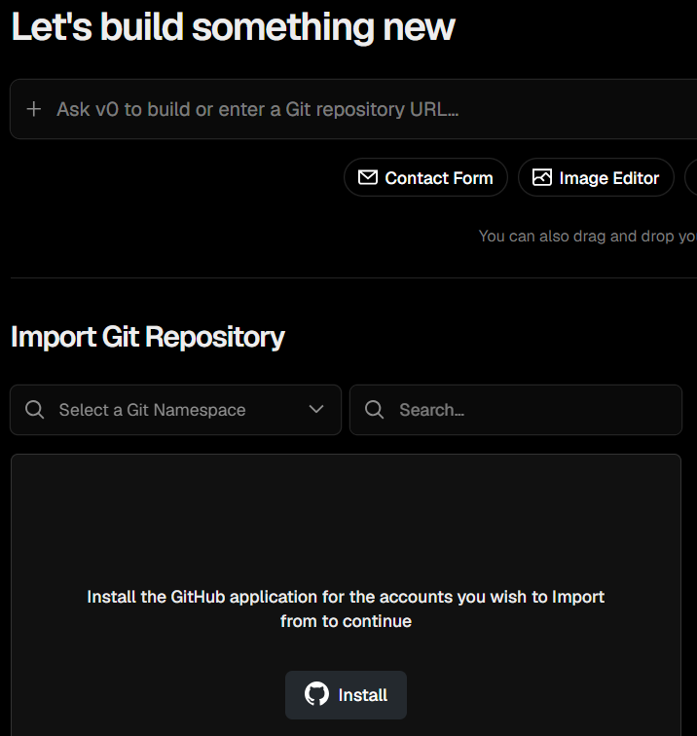The height and width of the screenshot is (736, 697).
Task: Click the magnifier icon in Git Namespace selector
Action: (35, 410)
